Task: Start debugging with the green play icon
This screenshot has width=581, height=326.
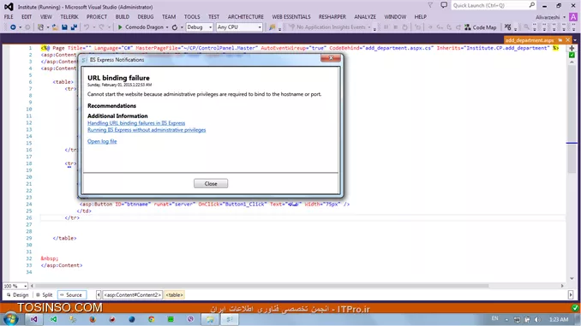Action: click(120, 27)
